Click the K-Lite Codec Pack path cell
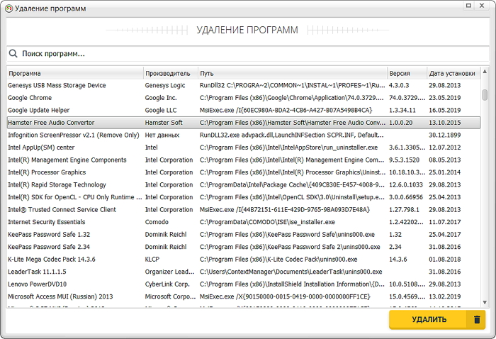 coord(278,260)
